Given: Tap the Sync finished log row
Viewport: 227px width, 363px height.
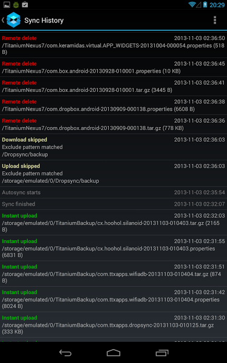Looking at the screenshot, I should (114, 204).
